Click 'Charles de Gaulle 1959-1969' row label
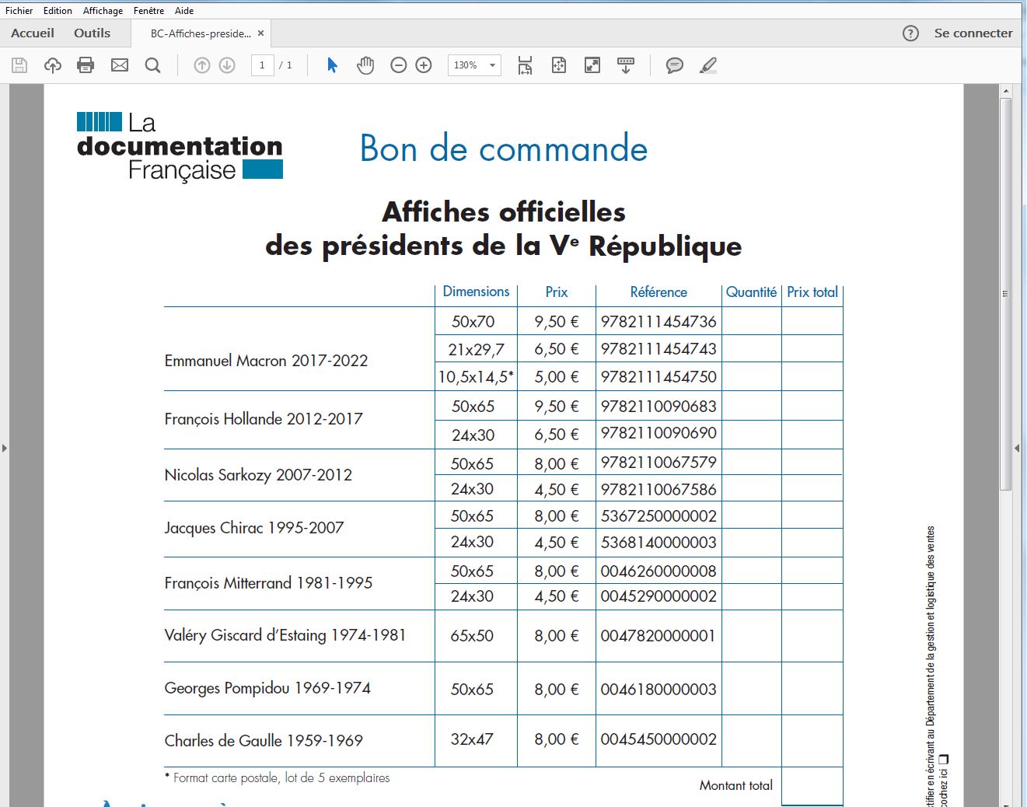The height and width of the screenshot is (807, 1027). [264, 741]
